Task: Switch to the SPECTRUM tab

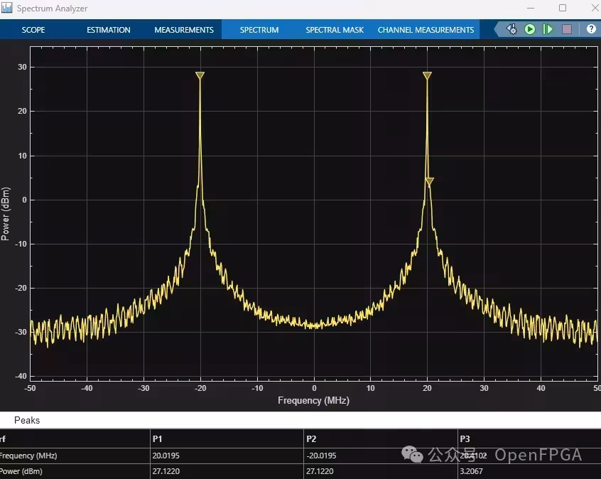Action: [259, 30]
